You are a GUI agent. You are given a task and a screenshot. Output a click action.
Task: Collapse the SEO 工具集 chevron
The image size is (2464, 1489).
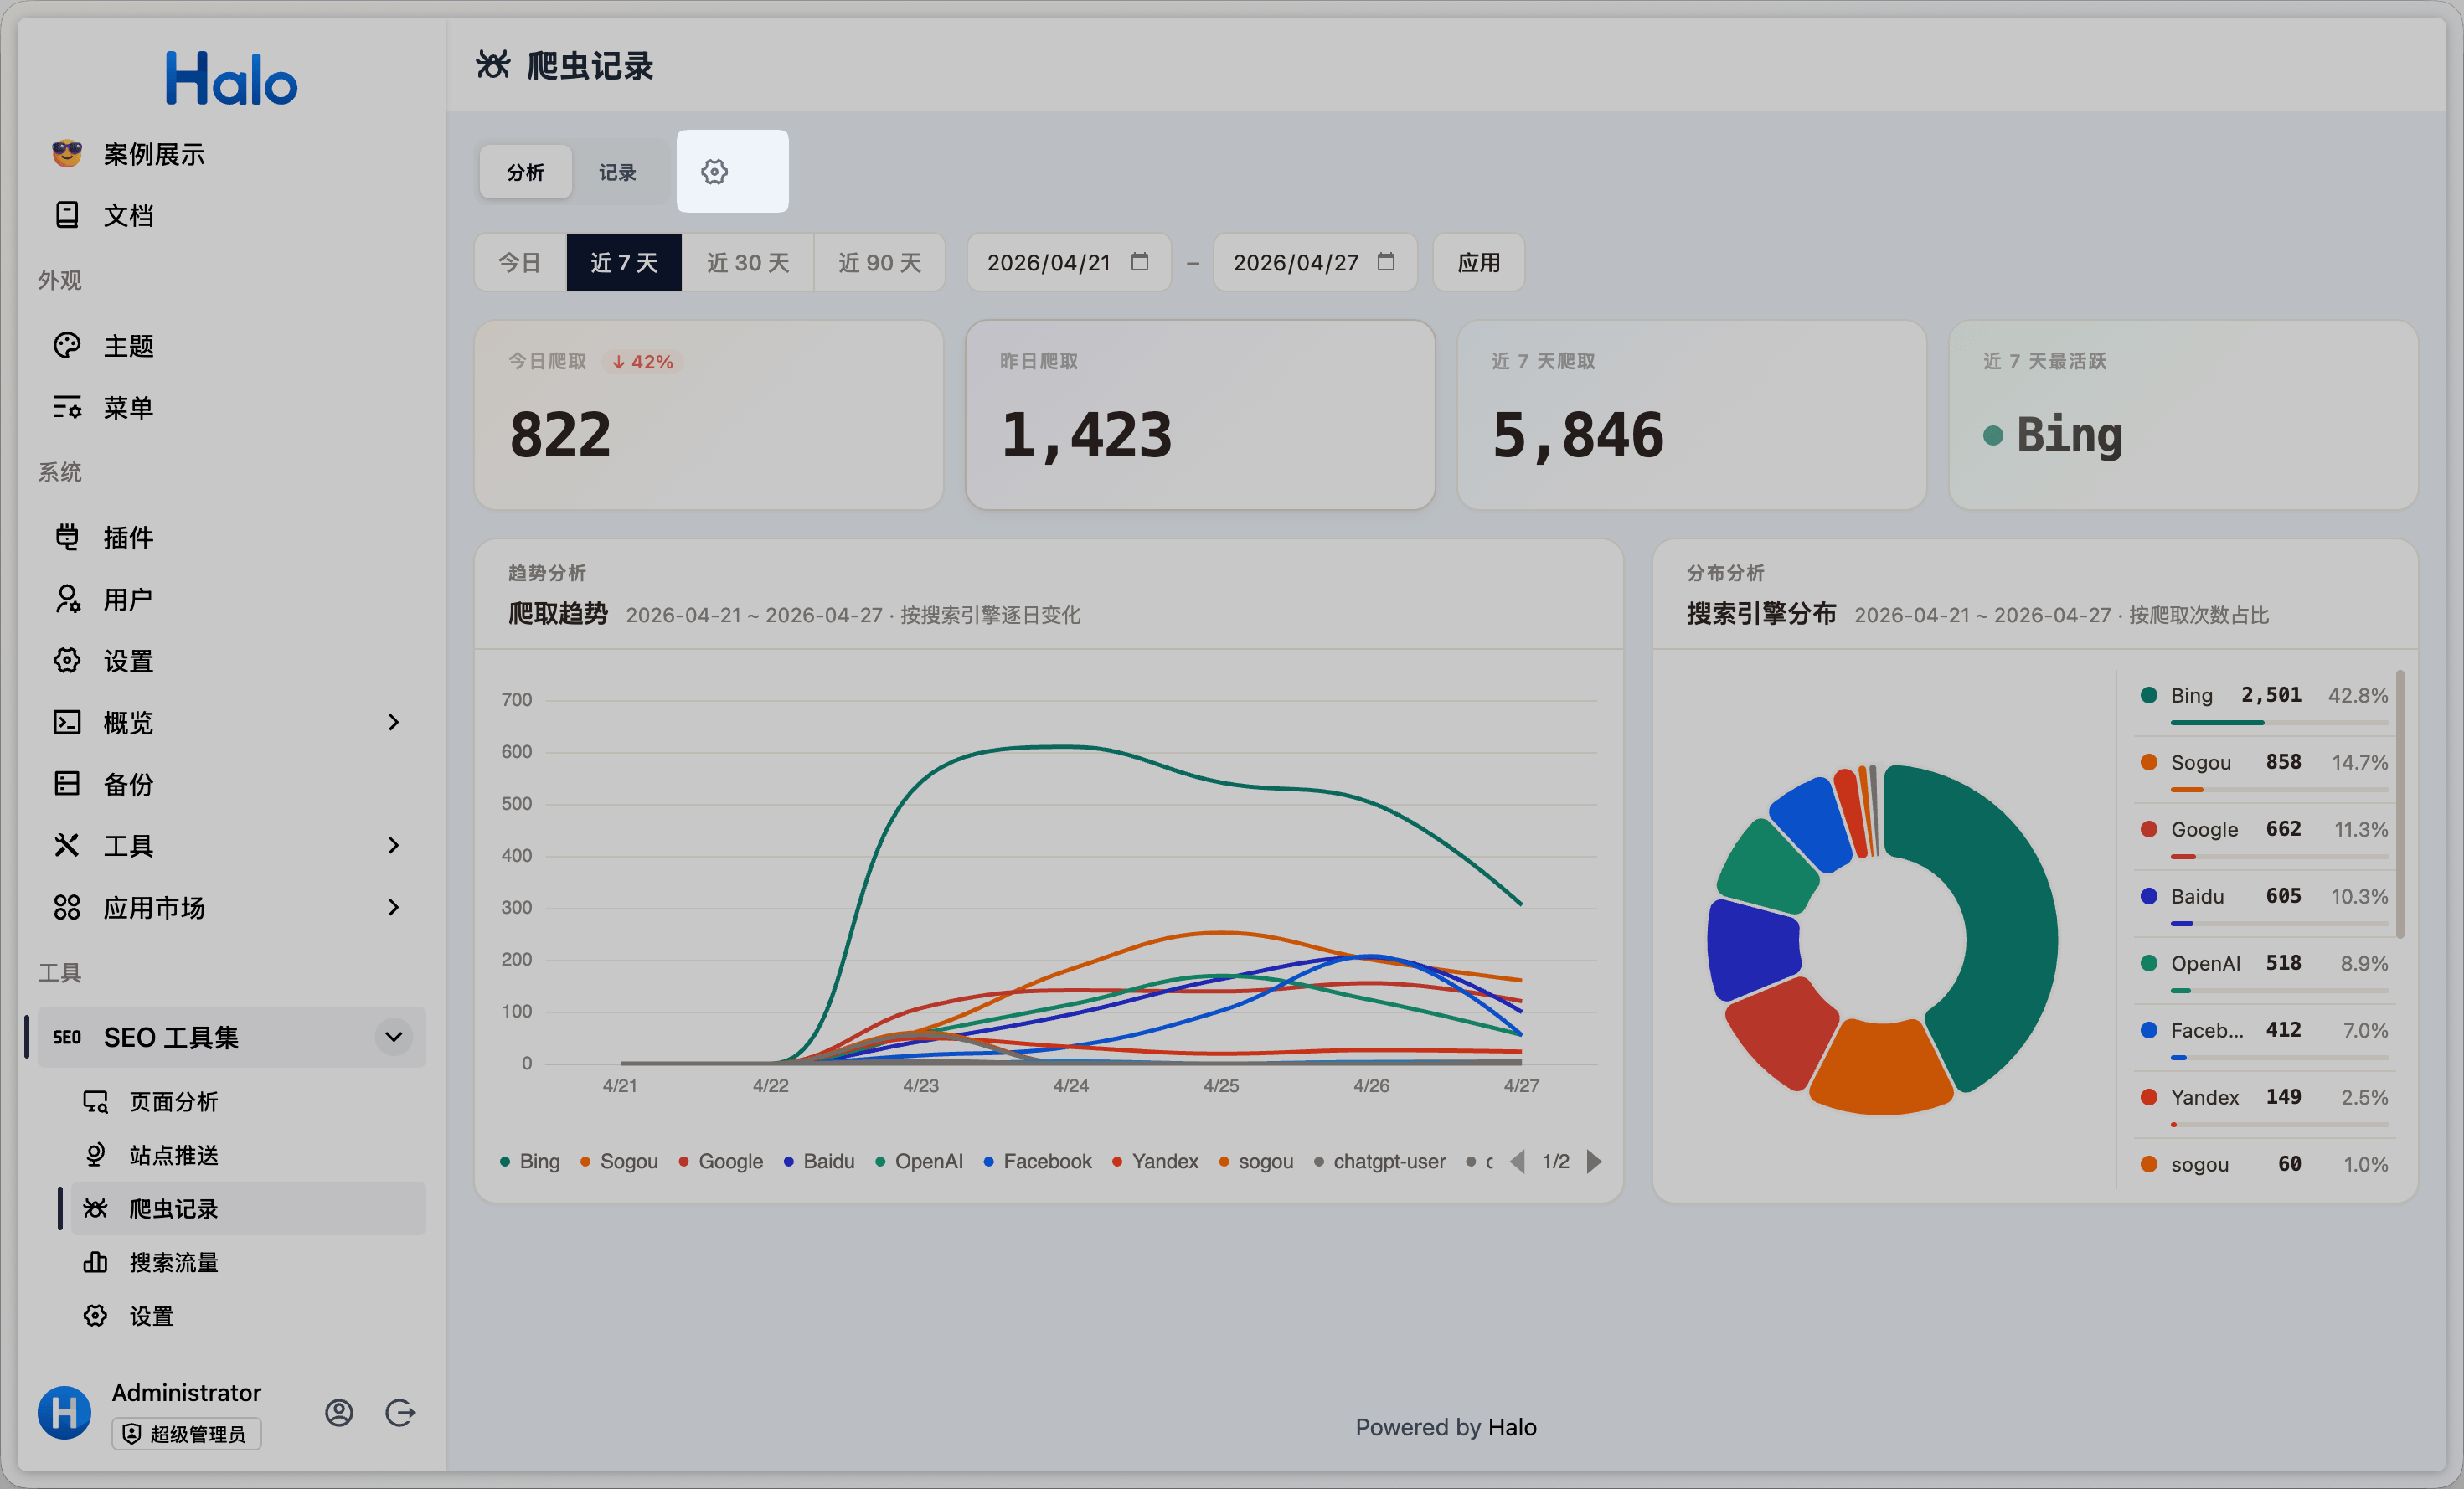394,1037
